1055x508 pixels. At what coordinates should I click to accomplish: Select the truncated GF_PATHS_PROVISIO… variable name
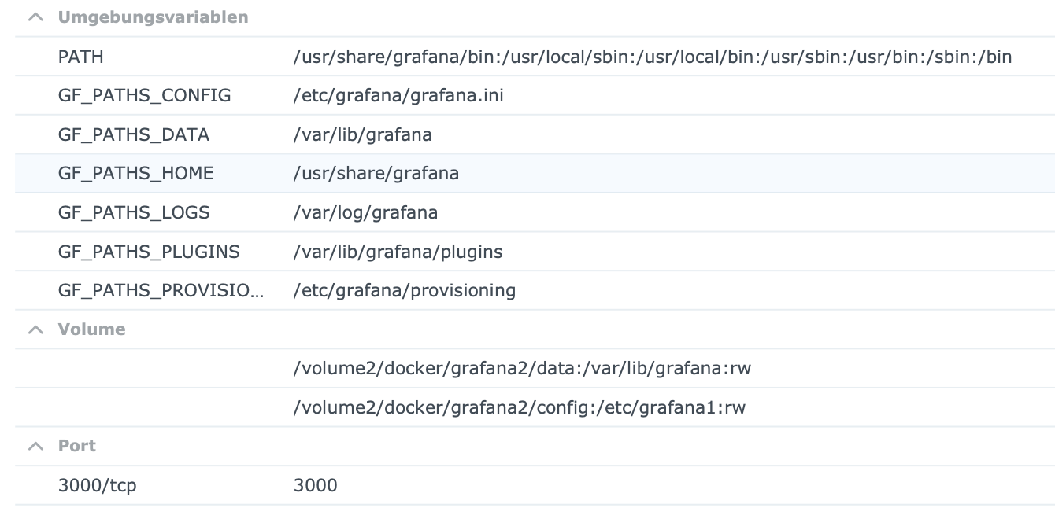161,290
